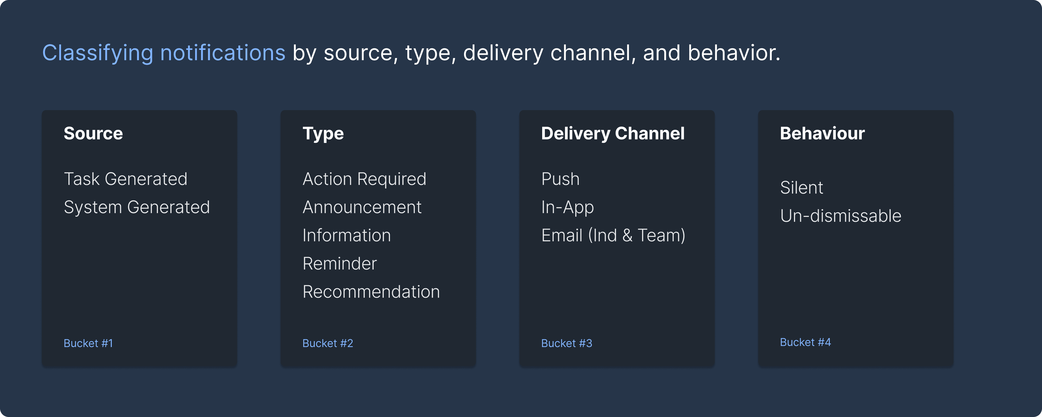
Task: Click 'Announcement' in the Type card
Action: (x=362, y=207)
